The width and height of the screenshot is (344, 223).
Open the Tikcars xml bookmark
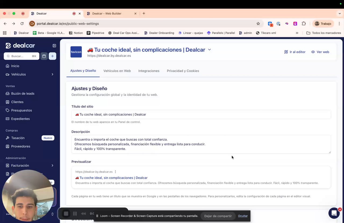(x=266, y=33)
